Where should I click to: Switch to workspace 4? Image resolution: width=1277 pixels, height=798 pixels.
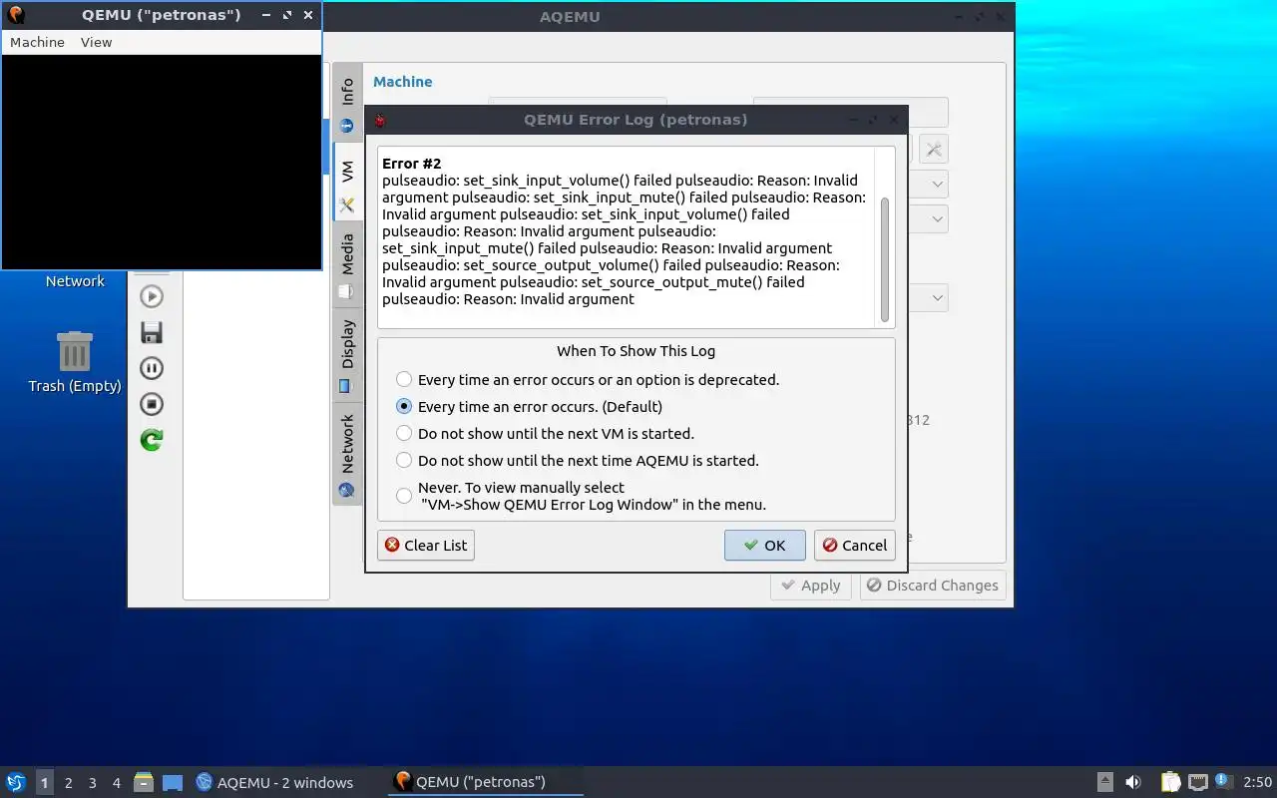coord(116,782)
